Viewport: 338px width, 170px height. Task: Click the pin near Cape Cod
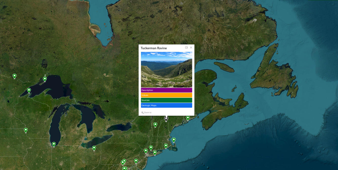coord(174,139)
